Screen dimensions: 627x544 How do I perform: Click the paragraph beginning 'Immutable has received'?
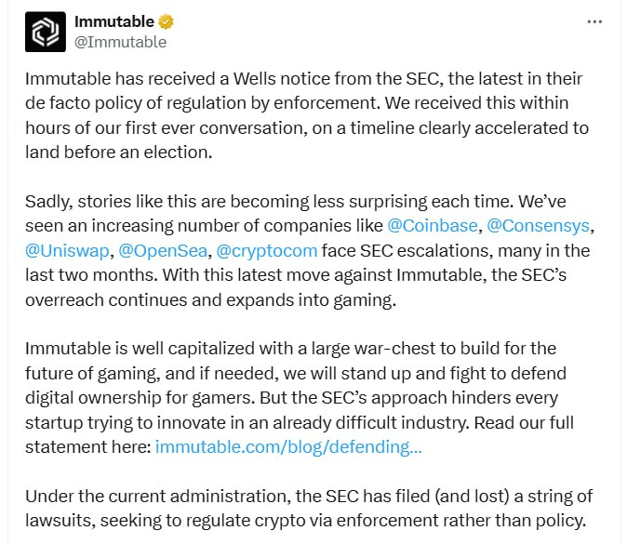point(307,115)
